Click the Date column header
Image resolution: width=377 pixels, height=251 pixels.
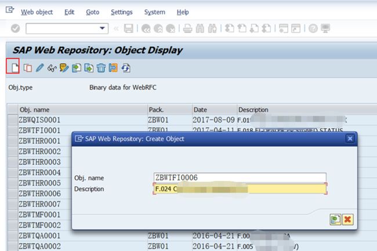click(x=215, y=109)
